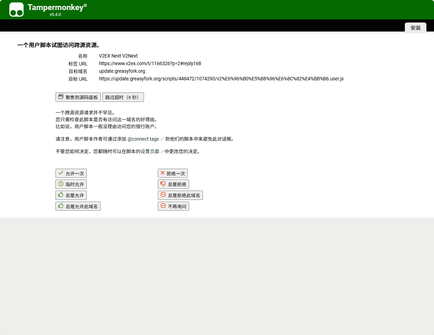
Task: Click the red X on 拒绝一次
Action: click(x=162, y=173)
